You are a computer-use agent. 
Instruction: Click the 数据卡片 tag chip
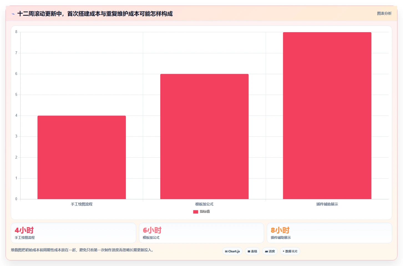[x=290, y=251]
